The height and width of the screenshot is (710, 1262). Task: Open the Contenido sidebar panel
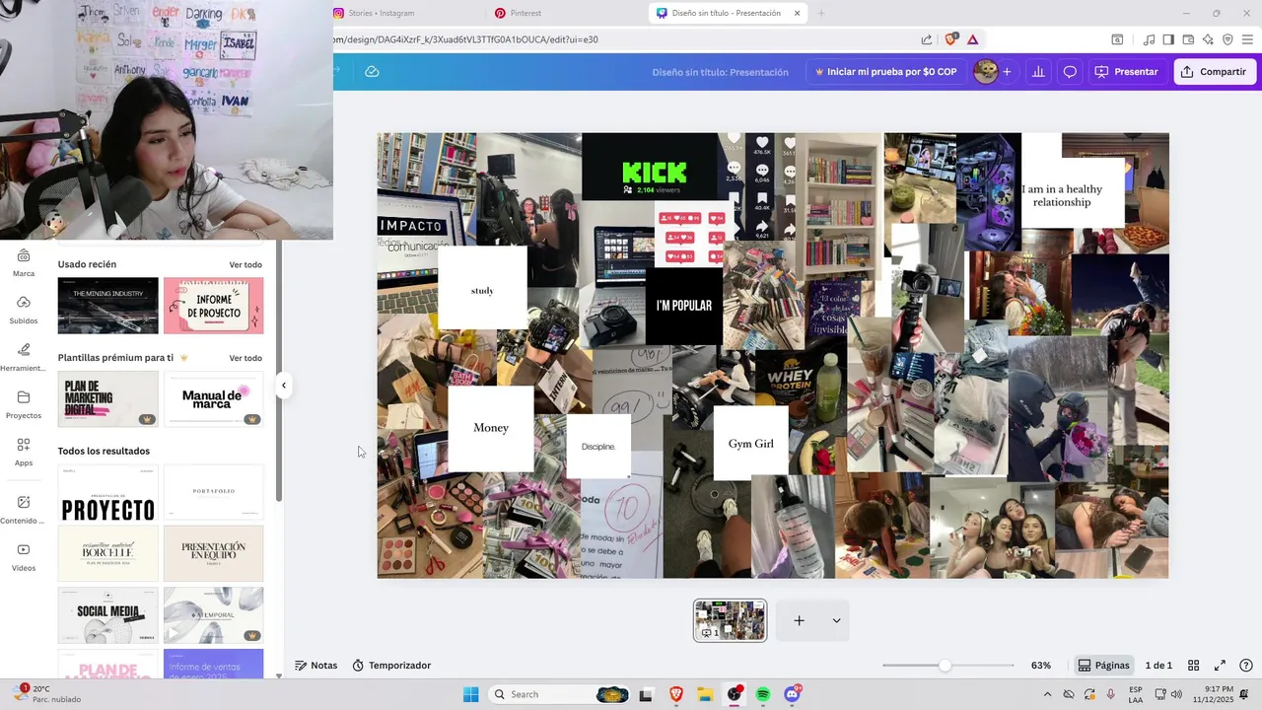[24, 509]
